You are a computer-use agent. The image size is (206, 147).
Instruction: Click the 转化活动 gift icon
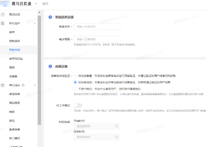(2, 85)
